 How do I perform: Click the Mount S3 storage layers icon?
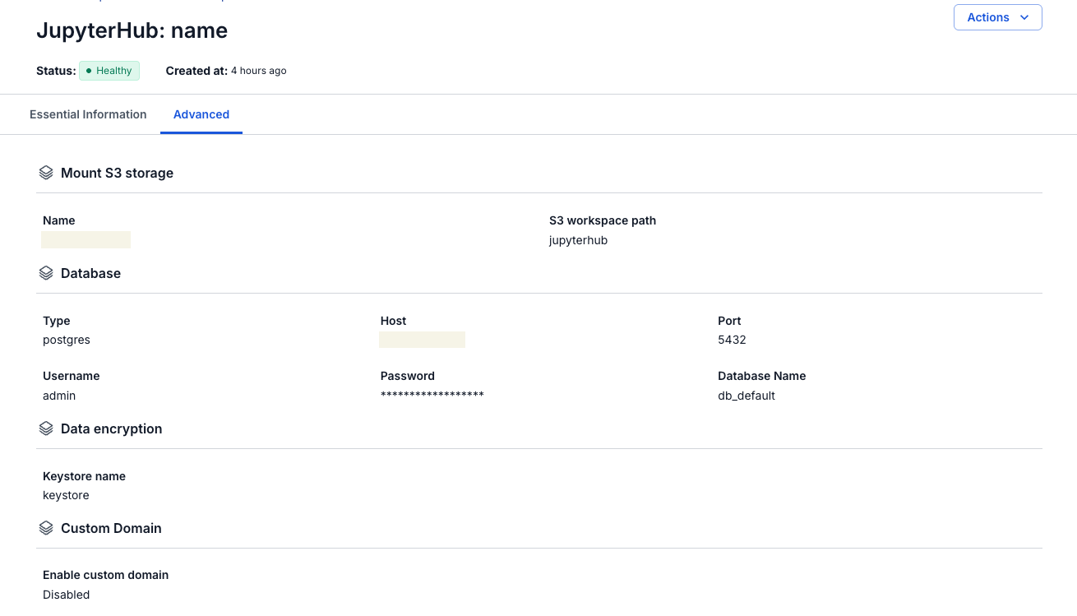[x=46, y=173]
